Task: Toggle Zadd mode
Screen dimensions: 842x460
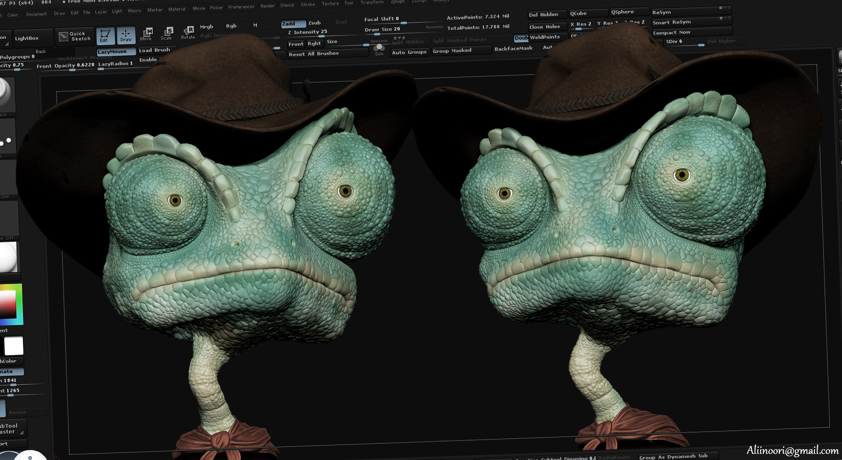Action: 293,23
